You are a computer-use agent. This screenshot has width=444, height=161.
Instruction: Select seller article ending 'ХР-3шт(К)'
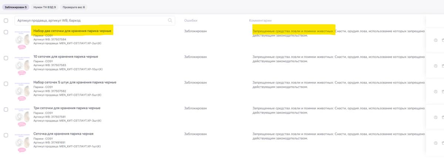tap(67, 121)
